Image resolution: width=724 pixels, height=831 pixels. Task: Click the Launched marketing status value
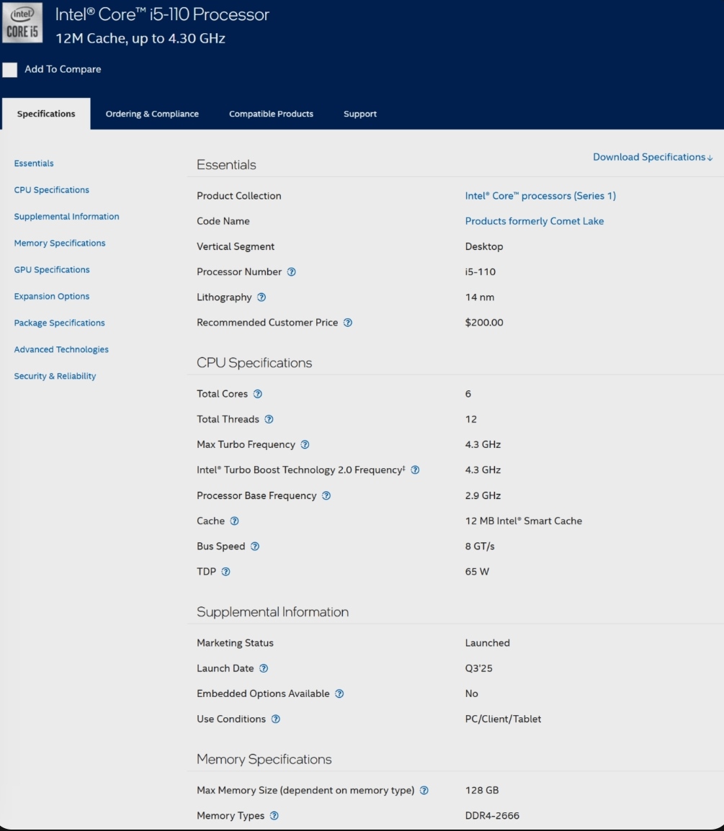[488, 643]
